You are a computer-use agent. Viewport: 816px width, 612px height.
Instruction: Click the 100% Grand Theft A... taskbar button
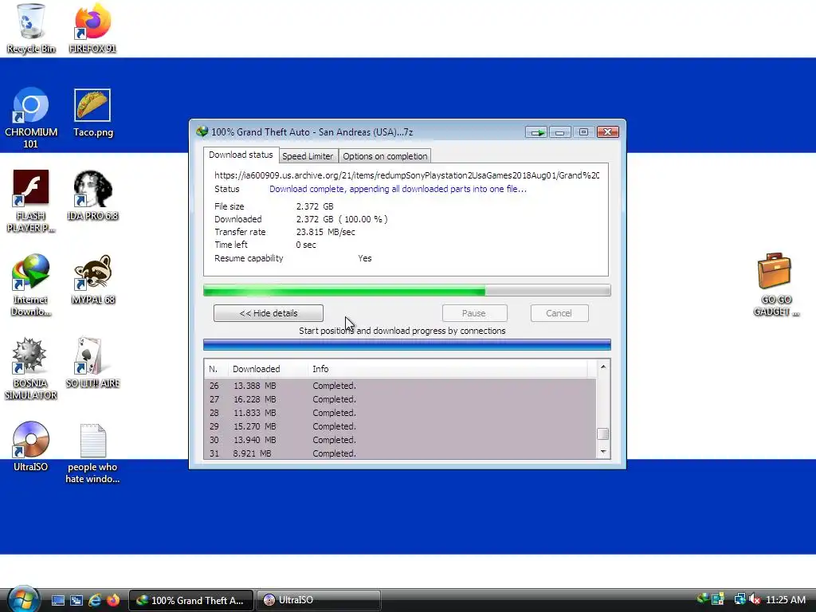[x=191, y=600]
